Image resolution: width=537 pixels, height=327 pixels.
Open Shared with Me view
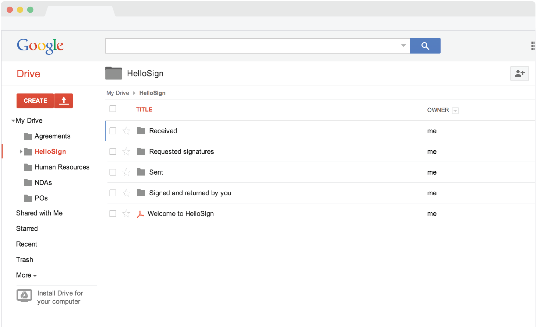[x=40, y=213]
